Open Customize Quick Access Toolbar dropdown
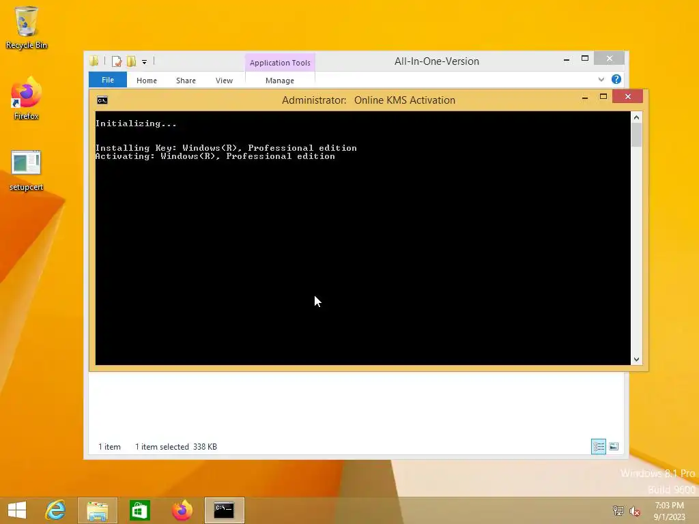This screenshot has height=524, width=699. (145, 62)
